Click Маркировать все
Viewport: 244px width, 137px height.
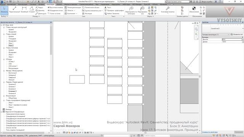pos(142,10)
